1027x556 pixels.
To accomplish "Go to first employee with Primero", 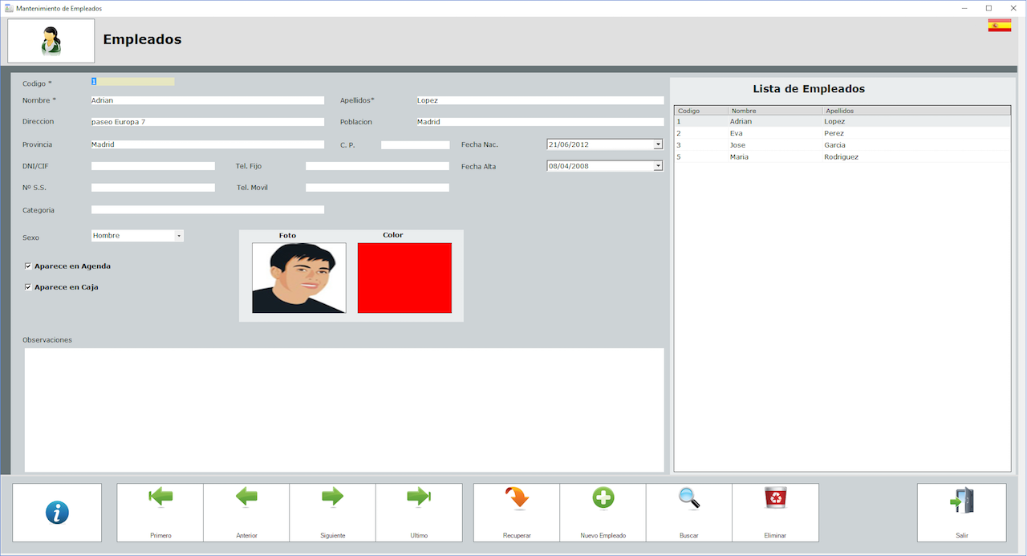I will [160, 512].
